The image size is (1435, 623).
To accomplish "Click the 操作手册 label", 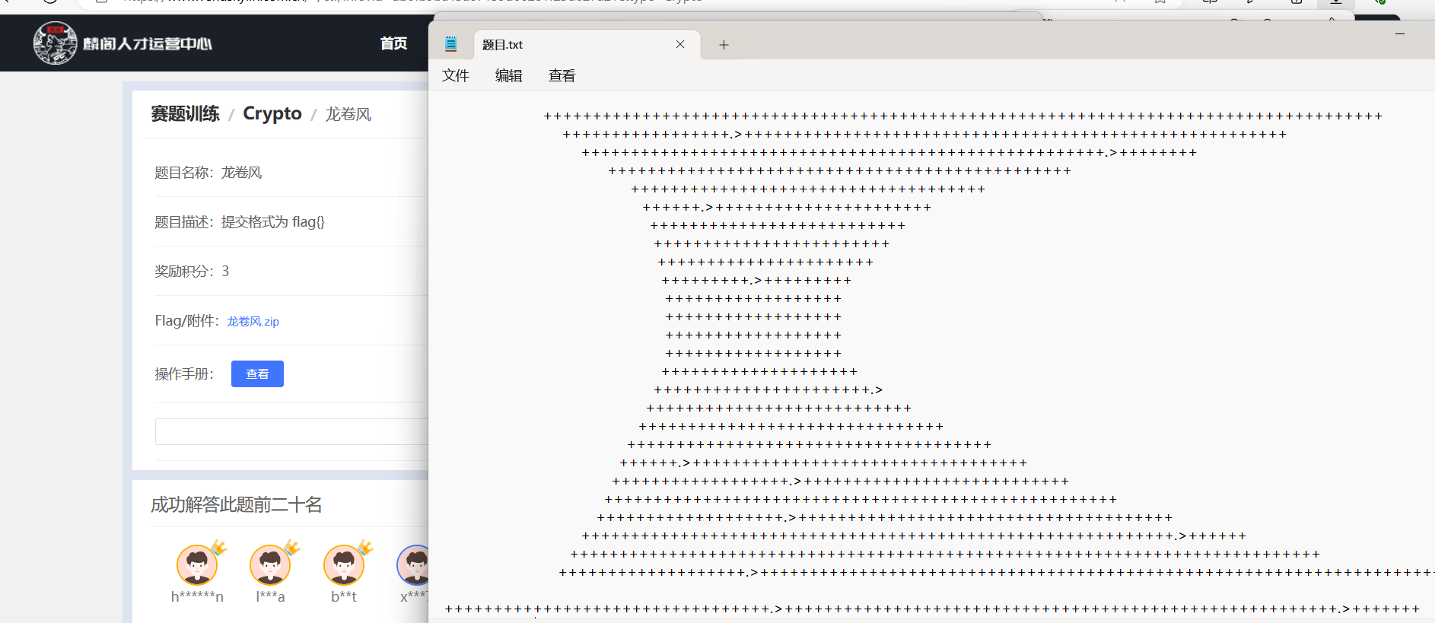I will [x=184, y=373].
